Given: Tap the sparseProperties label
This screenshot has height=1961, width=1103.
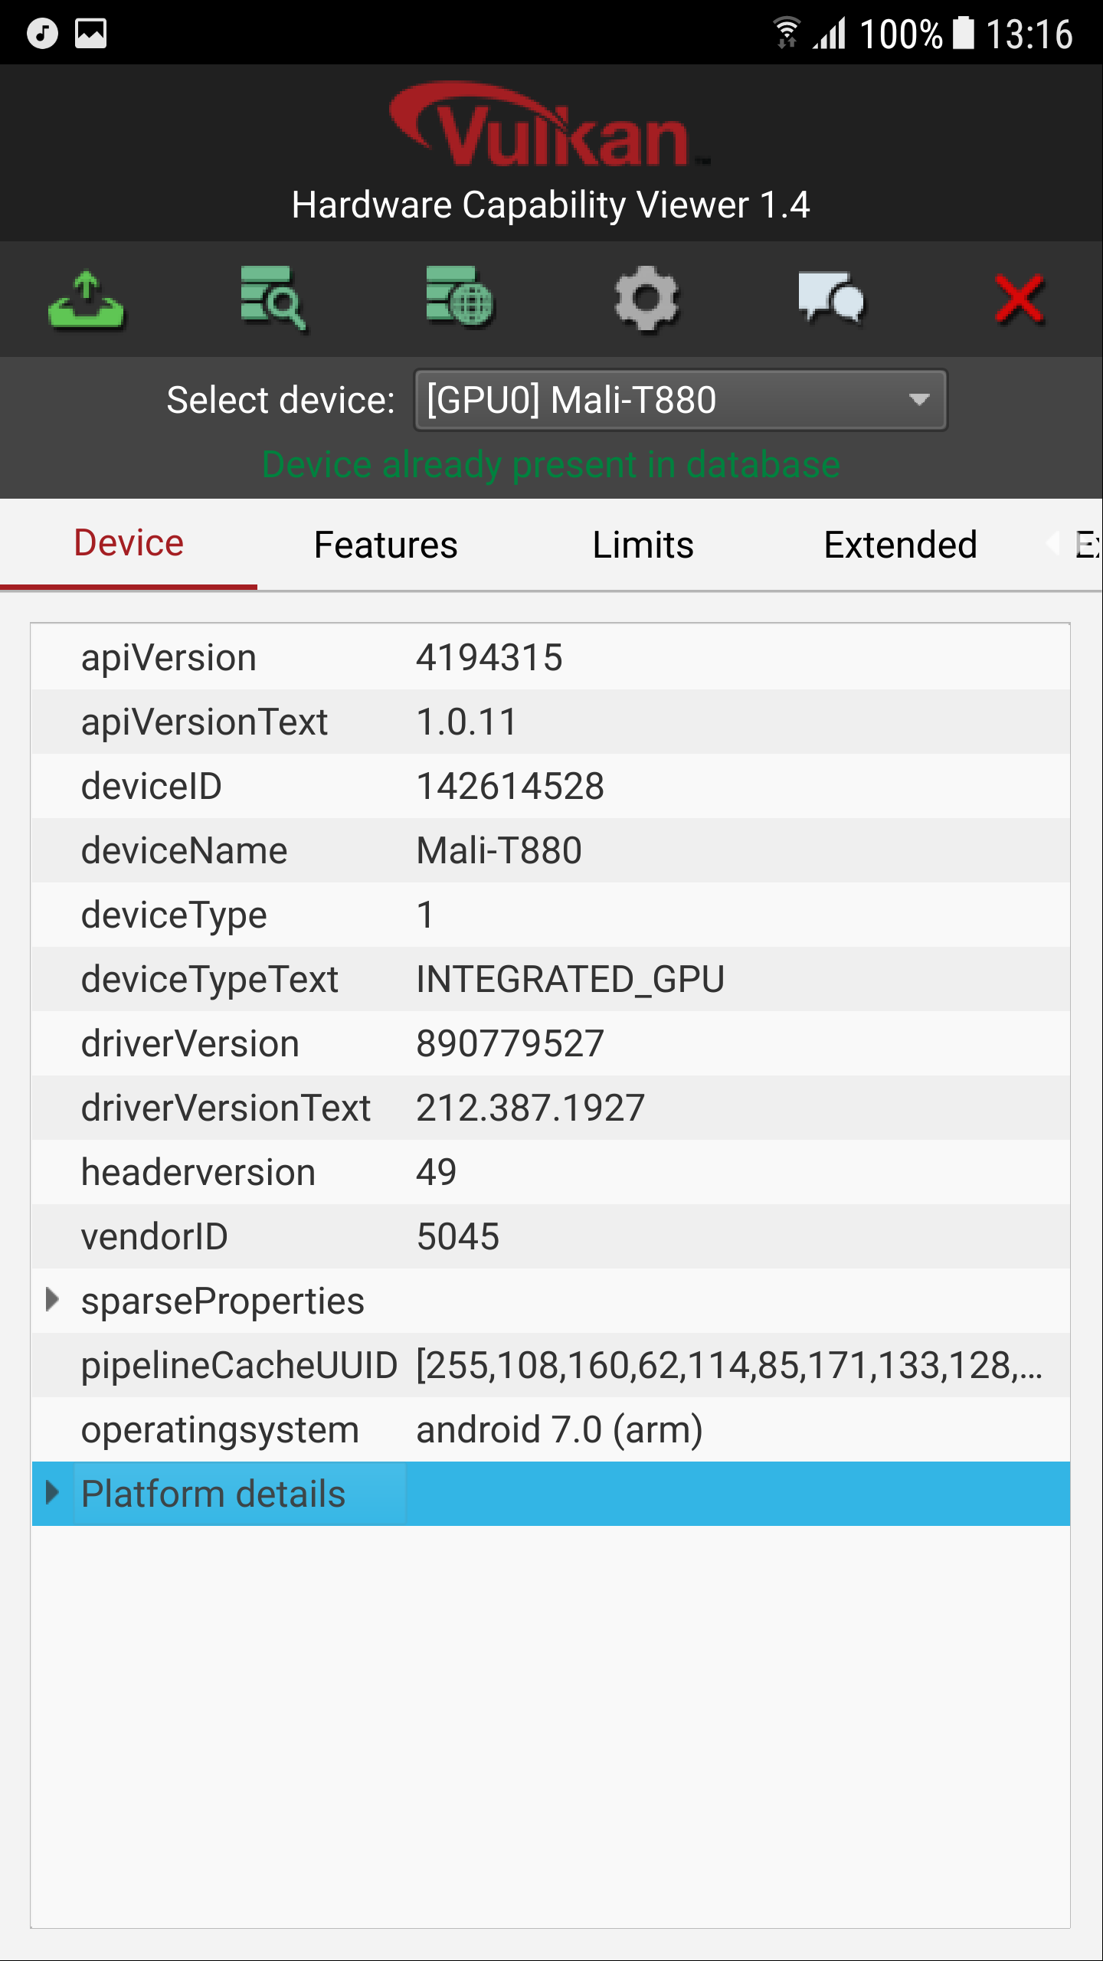Looking at the screenshot, I should coord(223,1301).
